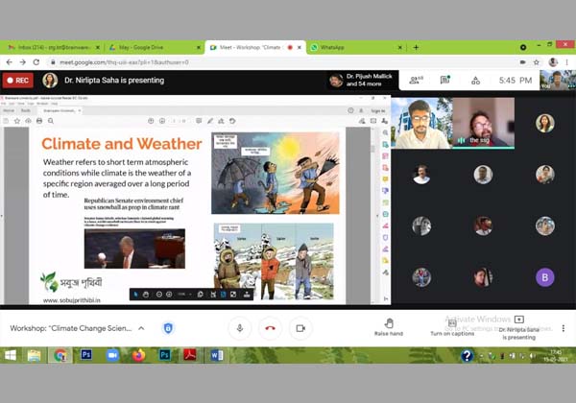This screenshot has height=403, width=576.
Task: Toggle the camera in Meet
Action: 300,328
